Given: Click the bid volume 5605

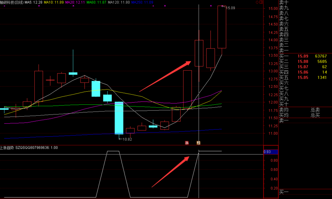Looking at the screenshot, I should point(322,61).
